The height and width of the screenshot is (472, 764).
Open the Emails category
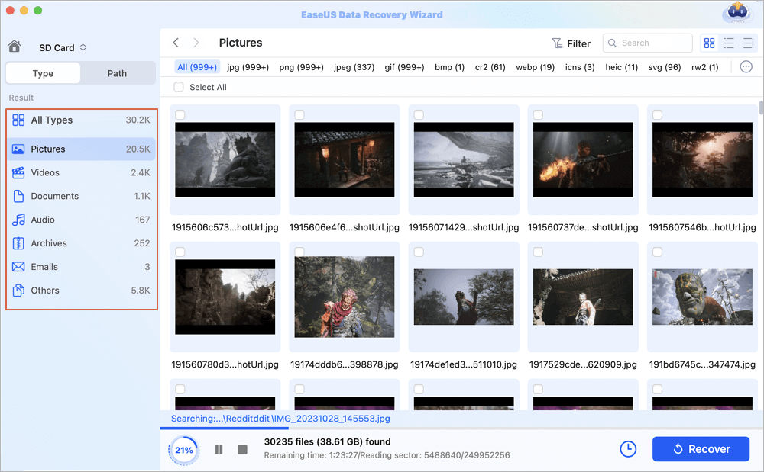click(x=82, y=267)
